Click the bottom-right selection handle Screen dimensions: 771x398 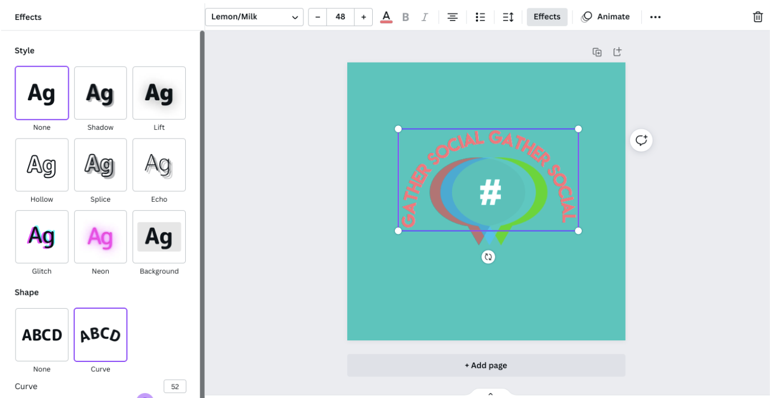tap(578, 231)
